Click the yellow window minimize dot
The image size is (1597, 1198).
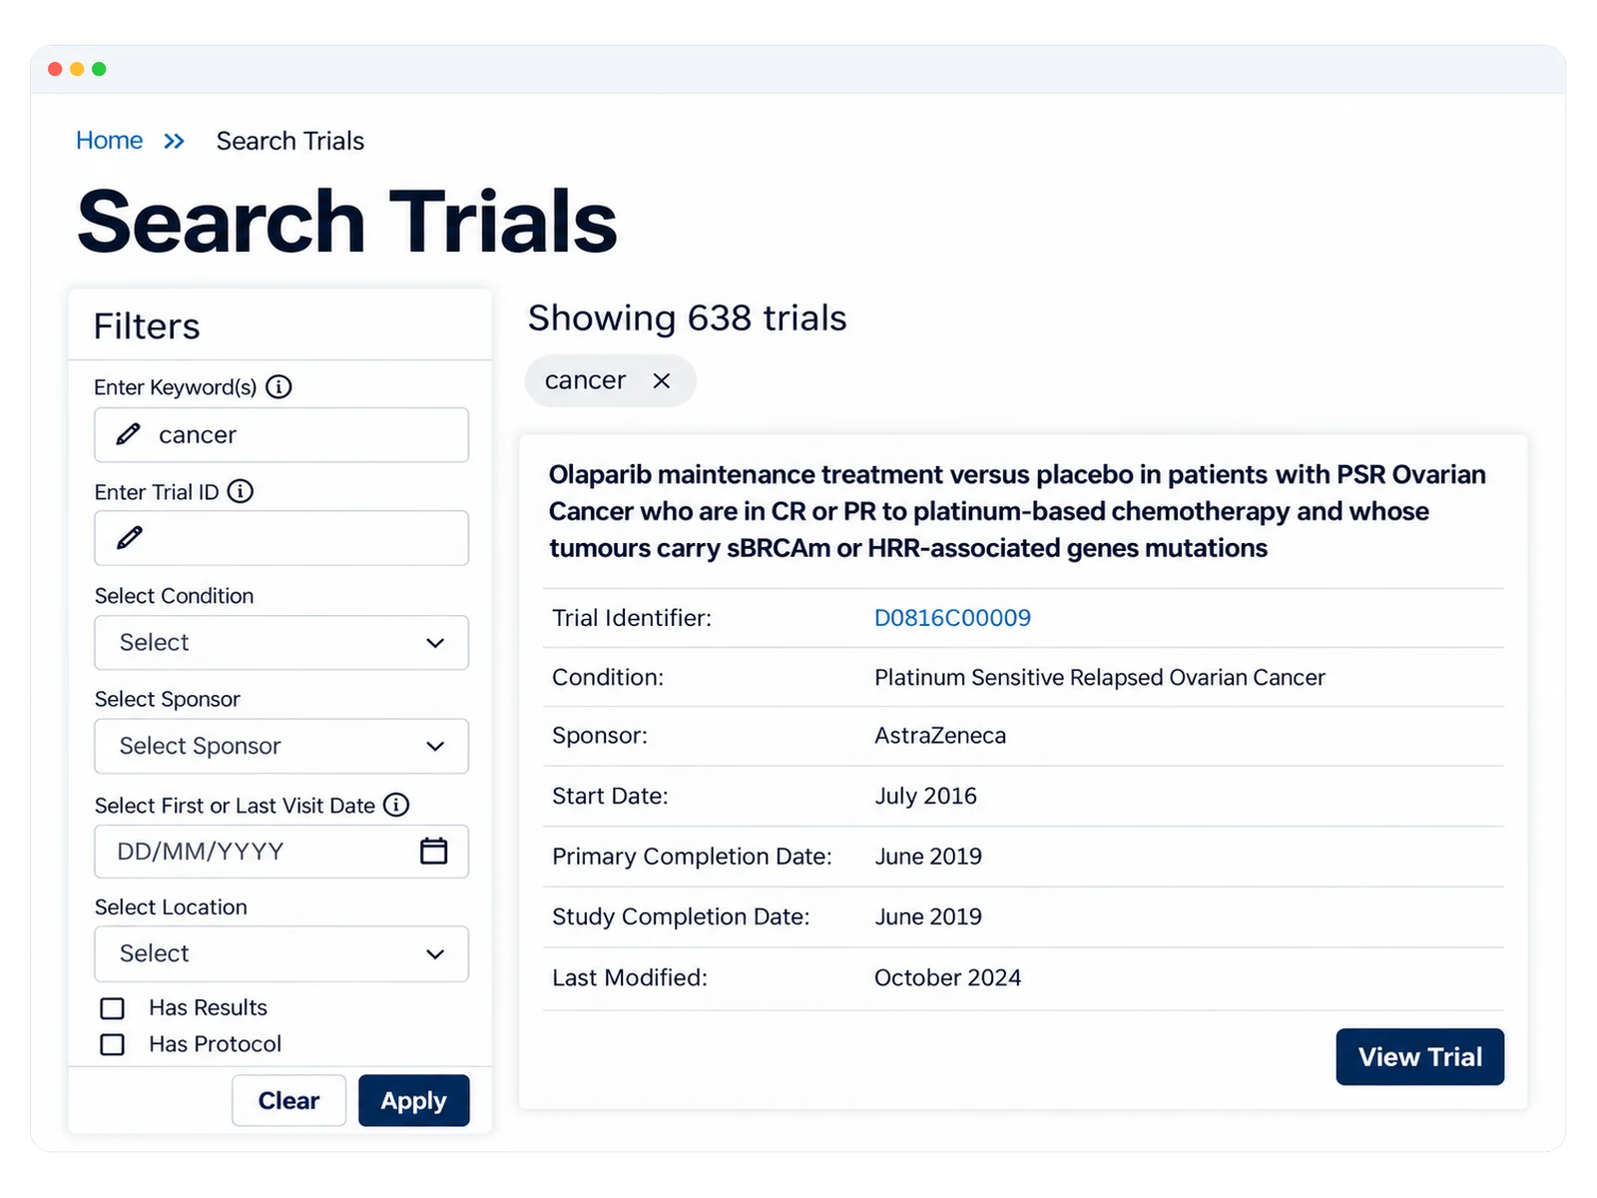click(77, 69)
